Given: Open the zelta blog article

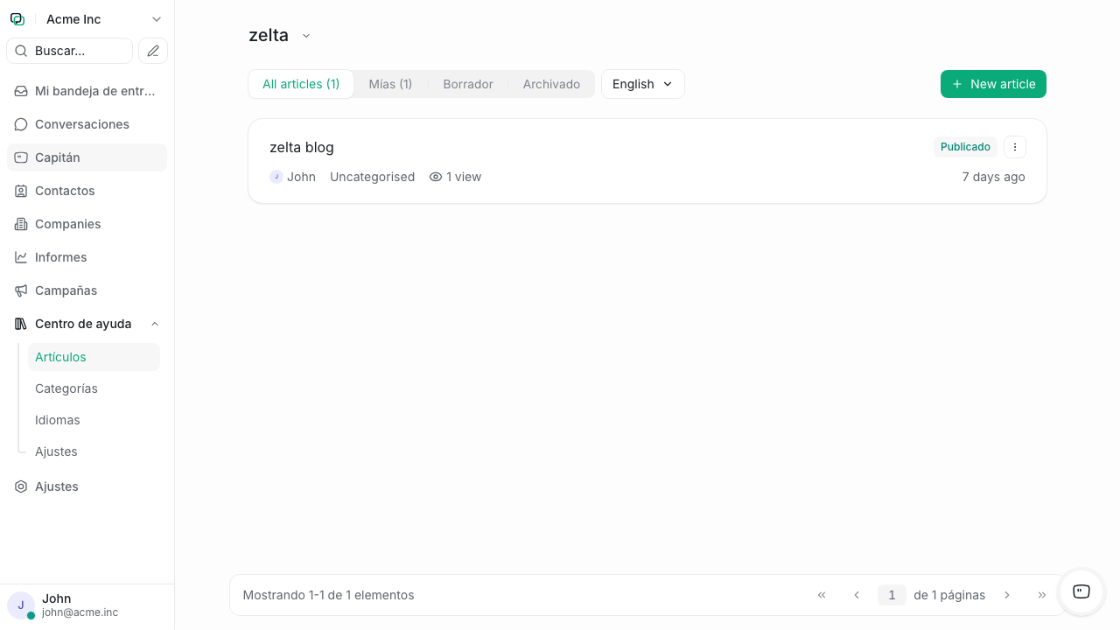Looking at the screenshot, I should click(x=302, y=147).
